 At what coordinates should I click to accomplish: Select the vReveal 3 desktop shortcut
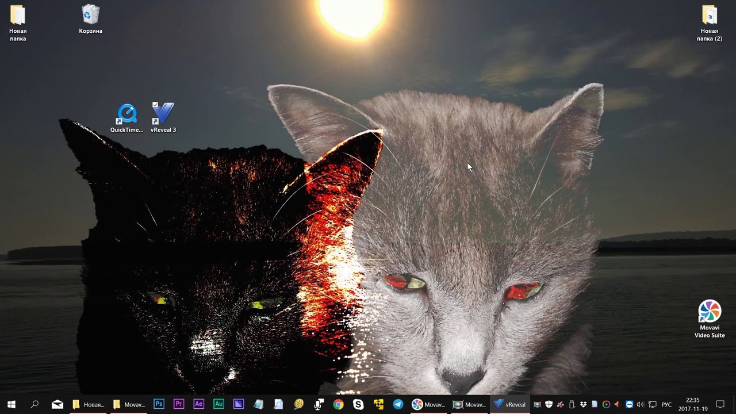point(163,118)
